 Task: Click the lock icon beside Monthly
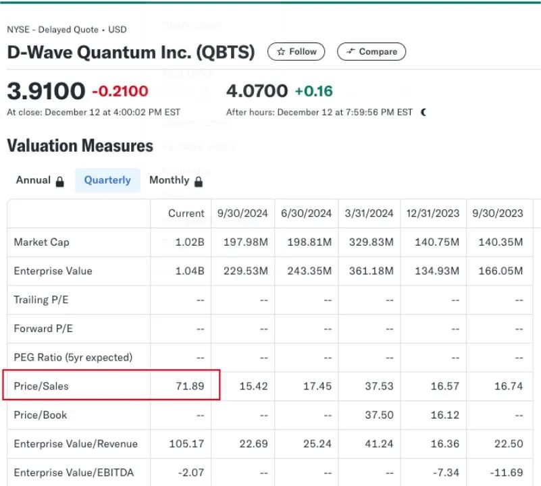click(199, 181)
